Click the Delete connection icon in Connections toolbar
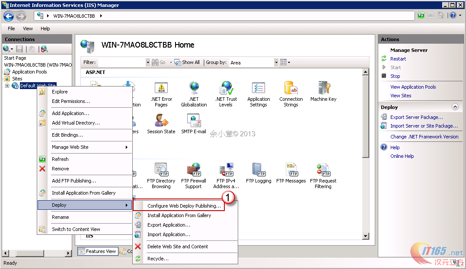The width and height of the screenshot is (466, 269). click(x=44, y=49)
